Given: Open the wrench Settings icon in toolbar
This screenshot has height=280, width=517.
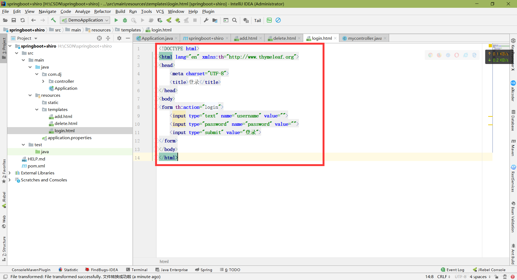Looking at the screenshot, I should point(206,20).
